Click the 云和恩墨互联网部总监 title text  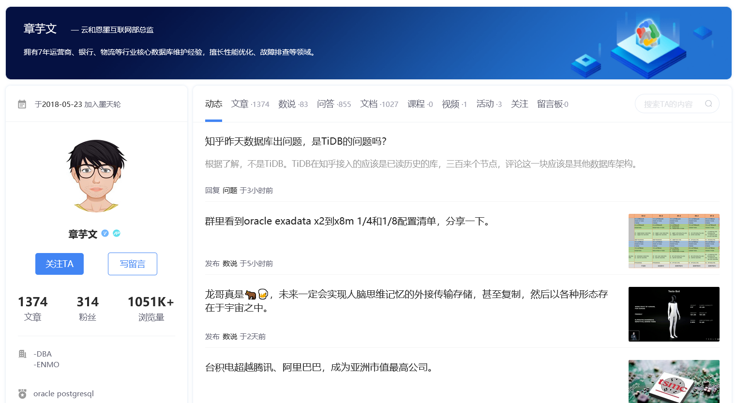tap(117, 30)
